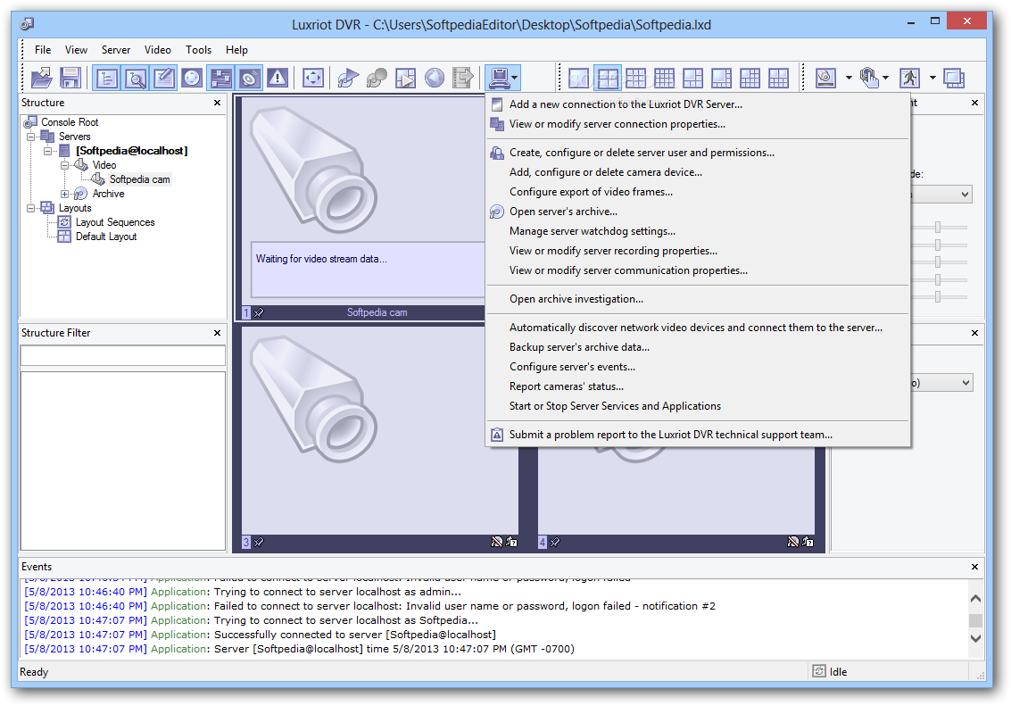The height and width of the screenshot is (706, 1011).
Task: Toggle the sliders settings panel button
Action: 220,78
